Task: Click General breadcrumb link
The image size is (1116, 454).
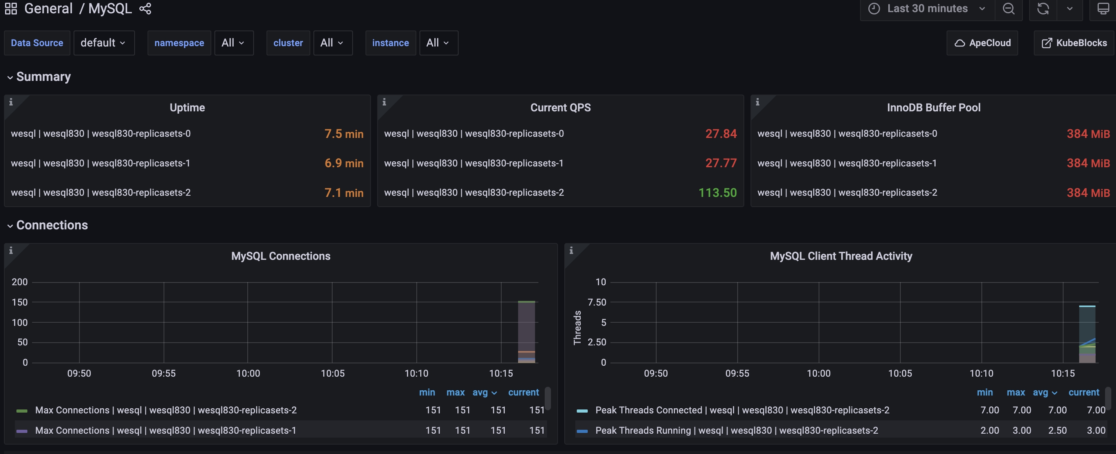Action: 49,9
